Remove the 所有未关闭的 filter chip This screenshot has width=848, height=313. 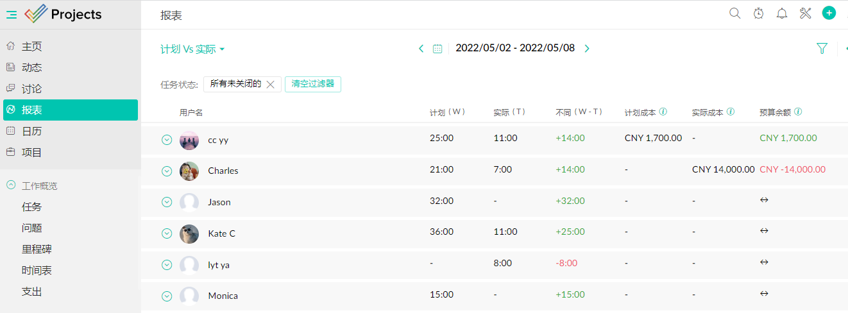click(x=270, y=84)
